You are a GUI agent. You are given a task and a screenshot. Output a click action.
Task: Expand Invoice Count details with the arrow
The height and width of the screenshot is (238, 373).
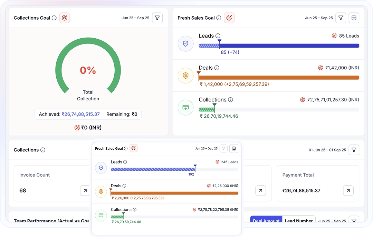(85, 190)
